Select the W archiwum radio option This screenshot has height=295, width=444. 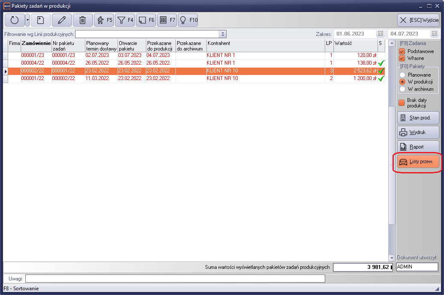tap(402, 89)
